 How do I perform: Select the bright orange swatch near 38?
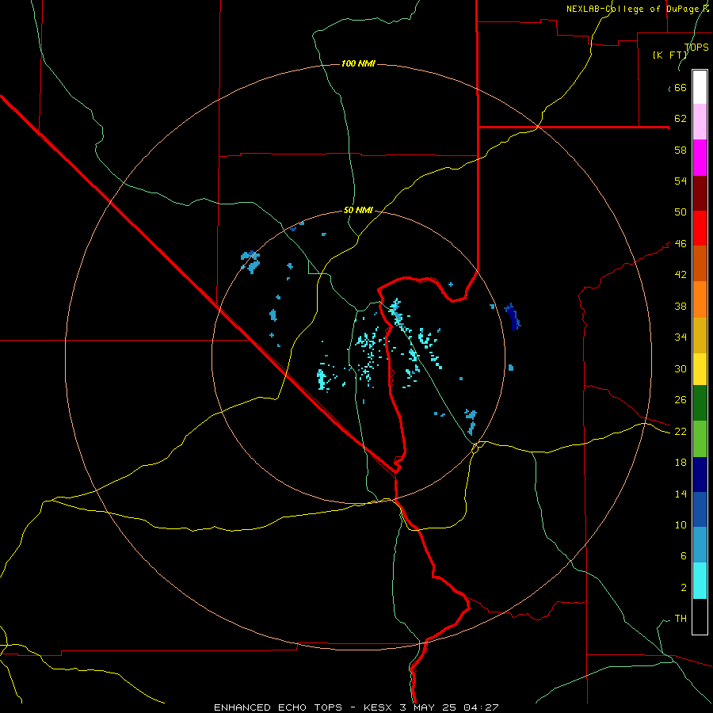coord(700,299)
